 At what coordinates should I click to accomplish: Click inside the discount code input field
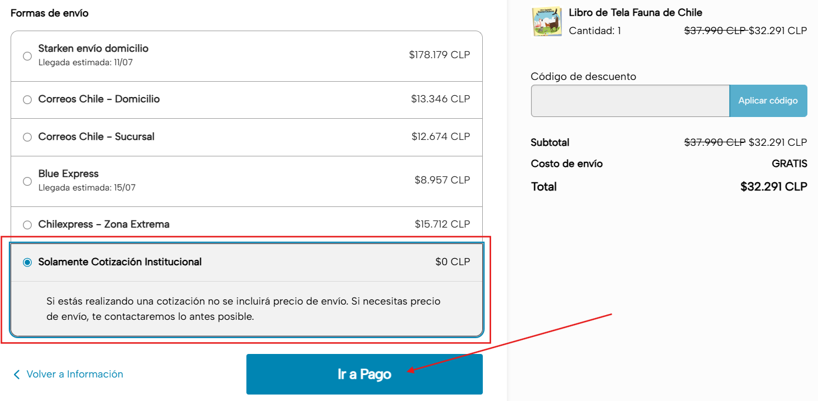pyautogui.click(x=629, y=101)
